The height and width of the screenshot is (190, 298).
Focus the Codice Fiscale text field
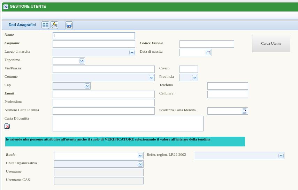(207, 44)
